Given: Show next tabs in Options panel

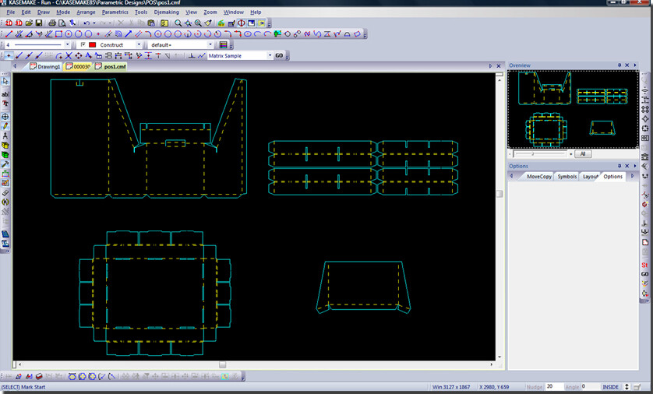Looking at the screenshot, I should [x=632, y=177].
